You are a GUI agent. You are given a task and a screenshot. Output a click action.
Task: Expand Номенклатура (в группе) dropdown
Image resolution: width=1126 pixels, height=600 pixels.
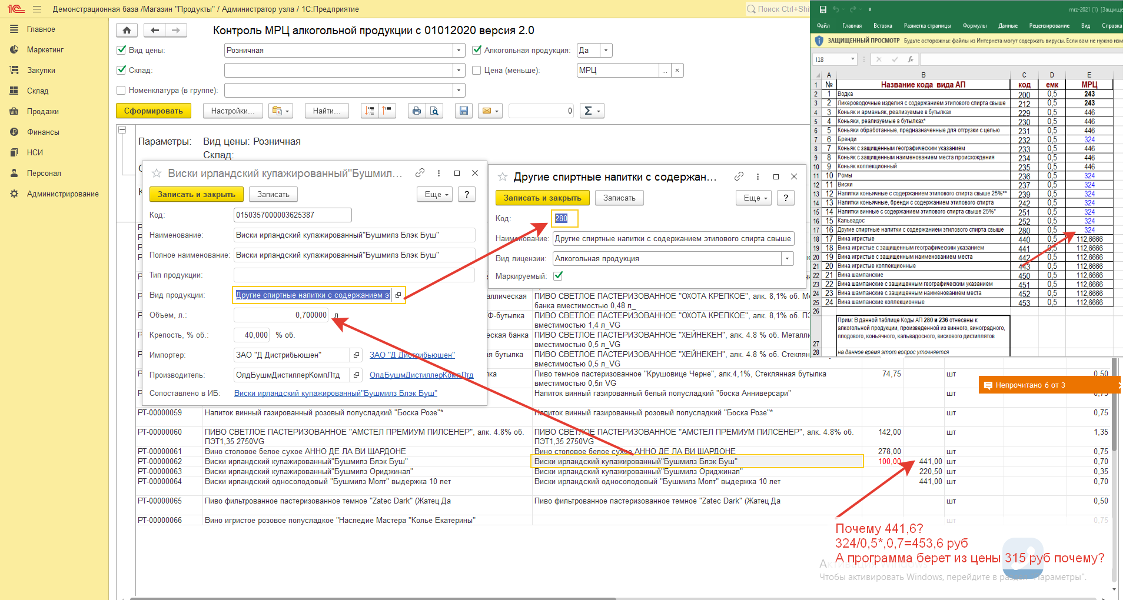[459, 90]
